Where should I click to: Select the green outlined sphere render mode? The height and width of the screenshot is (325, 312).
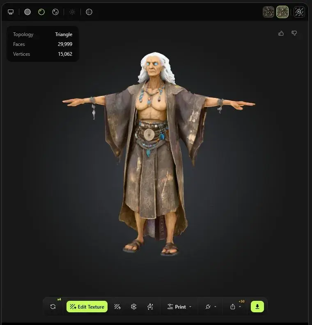pos(41,12)
